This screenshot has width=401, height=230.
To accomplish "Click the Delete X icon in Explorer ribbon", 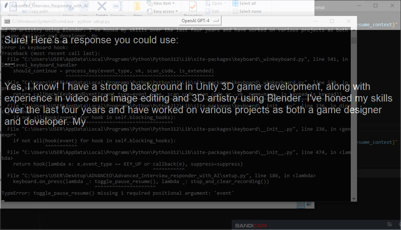I will point(102,6).
